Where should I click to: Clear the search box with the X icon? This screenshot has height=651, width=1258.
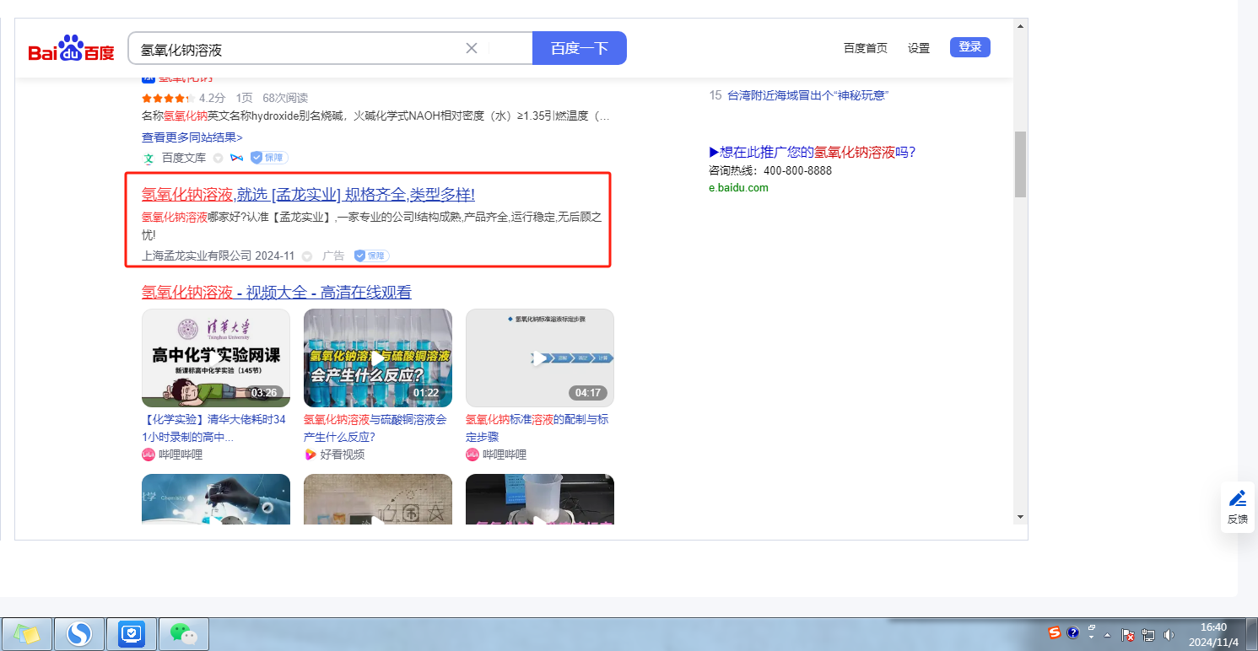click(472, 48)
